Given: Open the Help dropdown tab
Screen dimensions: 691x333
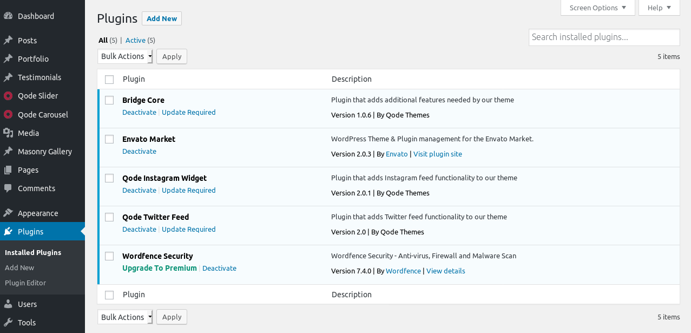Looking at the screenshot, I should pyautogui.click(x=659, y=8).
